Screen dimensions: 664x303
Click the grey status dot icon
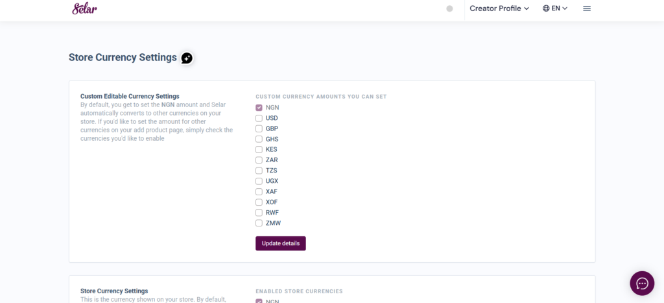click(449, 8)
